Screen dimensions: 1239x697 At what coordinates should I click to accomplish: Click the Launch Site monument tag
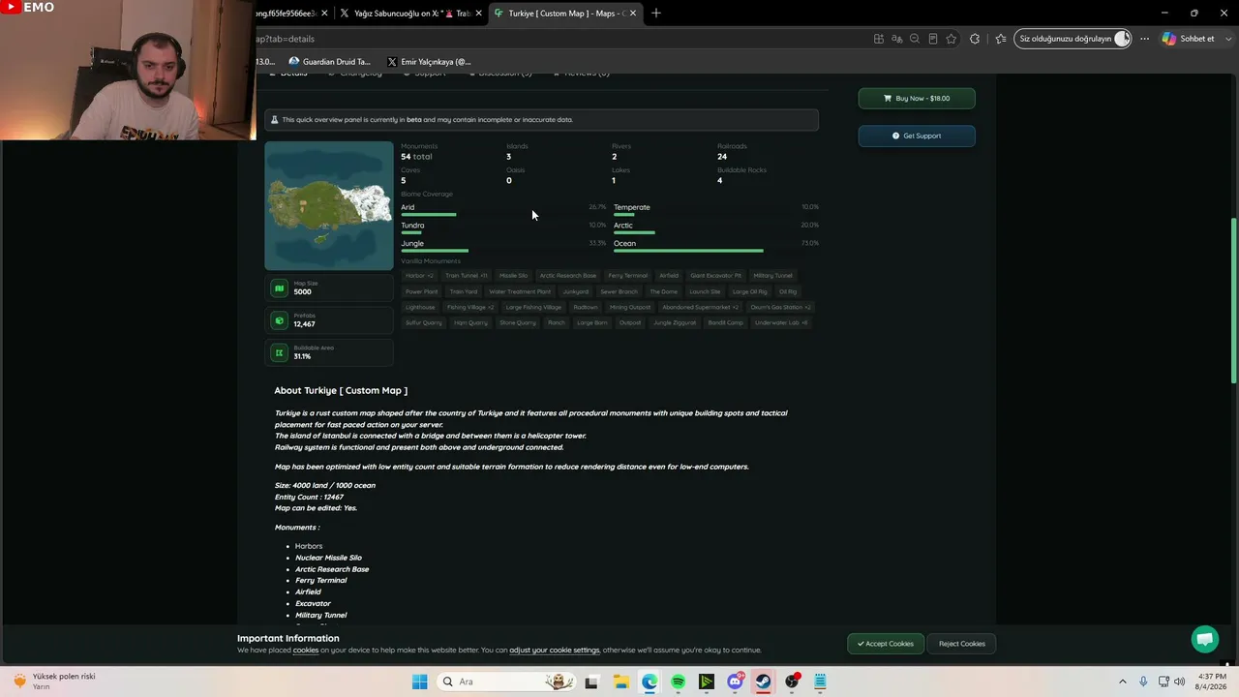point(705,291)
